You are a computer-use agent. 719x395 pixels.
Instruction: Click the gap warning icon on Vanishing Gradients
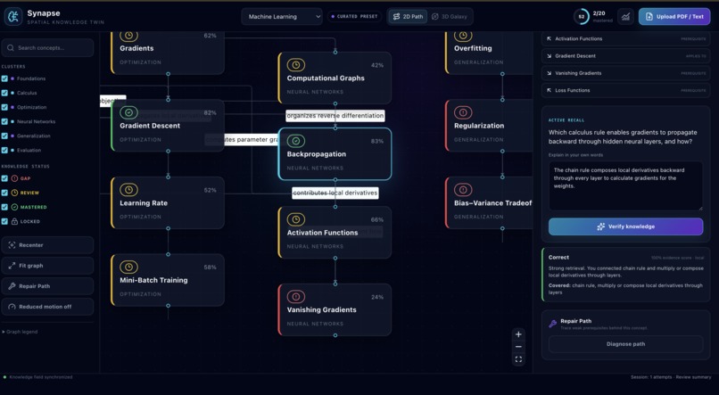[296, 297]
